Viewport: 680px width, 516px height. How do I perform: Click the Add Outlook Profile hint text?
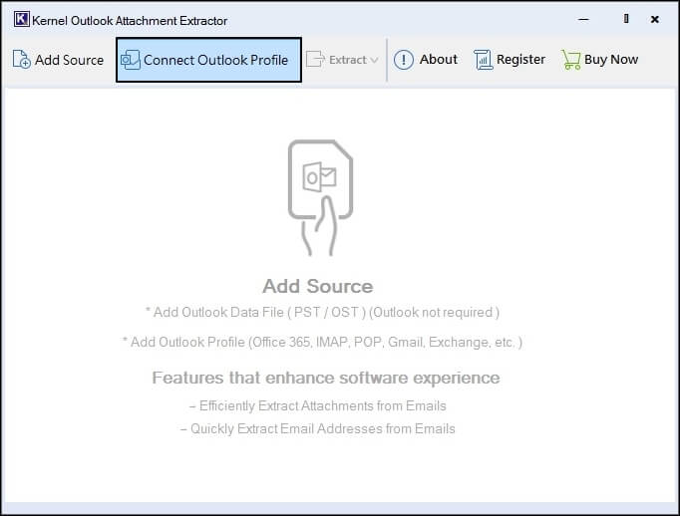click(x=322, y=343)
